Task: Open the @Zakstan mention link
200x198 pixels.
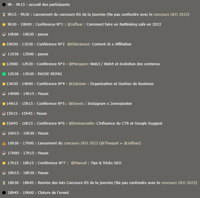Action: [x=77, y=84]
